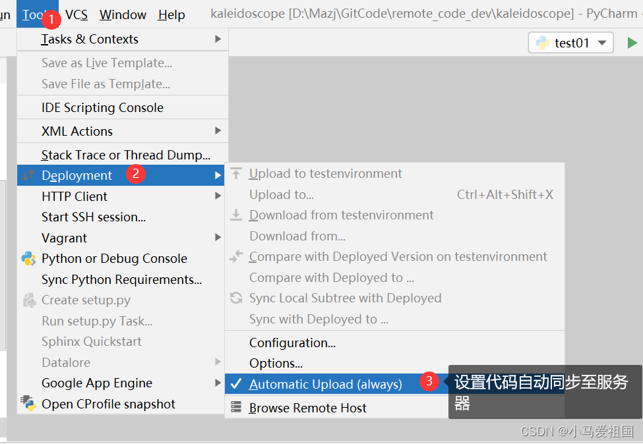Click Python icon in test01 selector
The image size is (643, 444).
click(543, 43)
